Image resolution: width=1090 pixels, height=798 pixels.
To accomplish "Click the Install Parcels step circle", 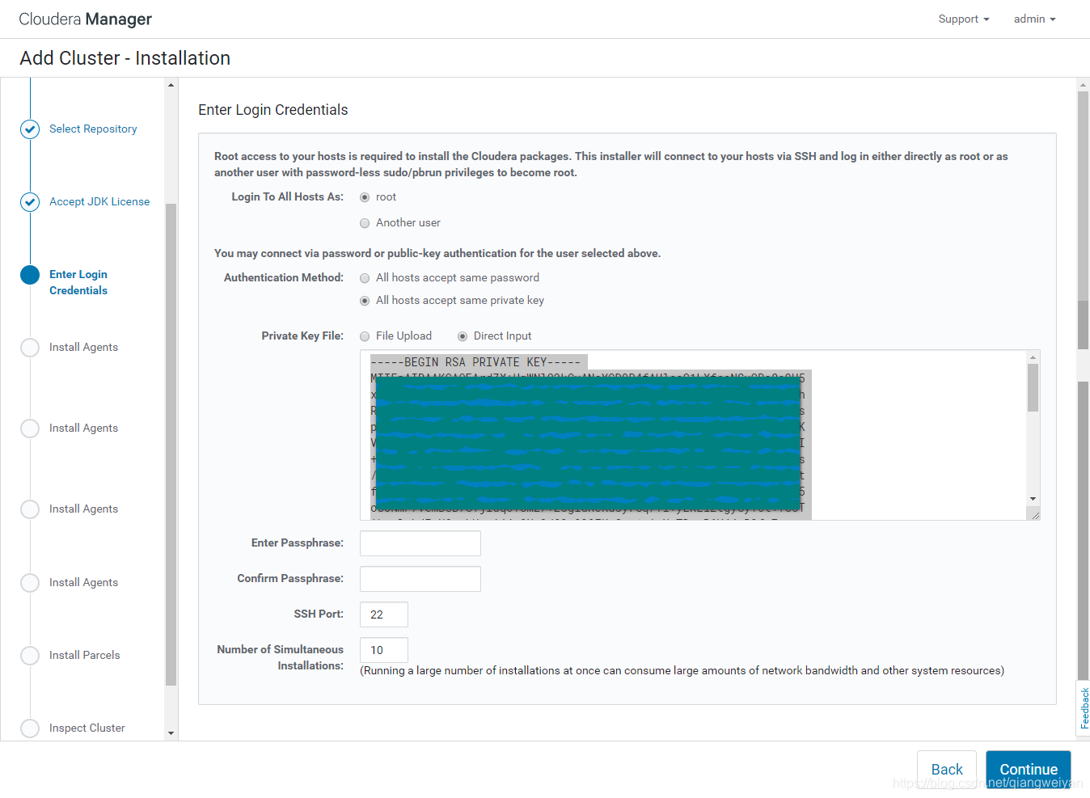I will tap(30, 656).
